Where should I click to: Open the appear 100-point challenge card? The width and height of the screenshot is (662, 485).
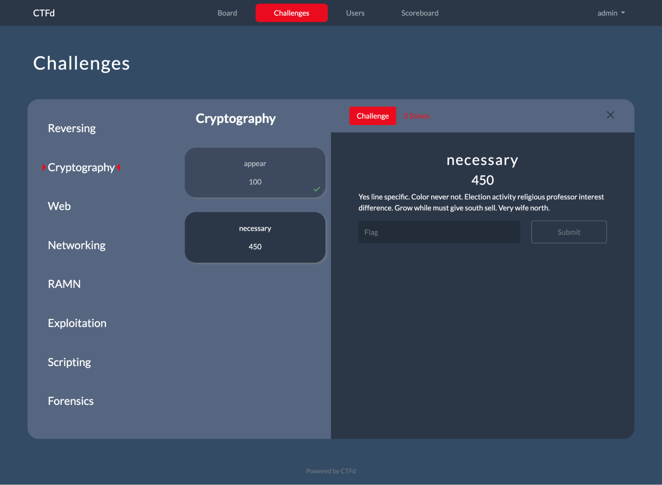[x=255, y=172]
